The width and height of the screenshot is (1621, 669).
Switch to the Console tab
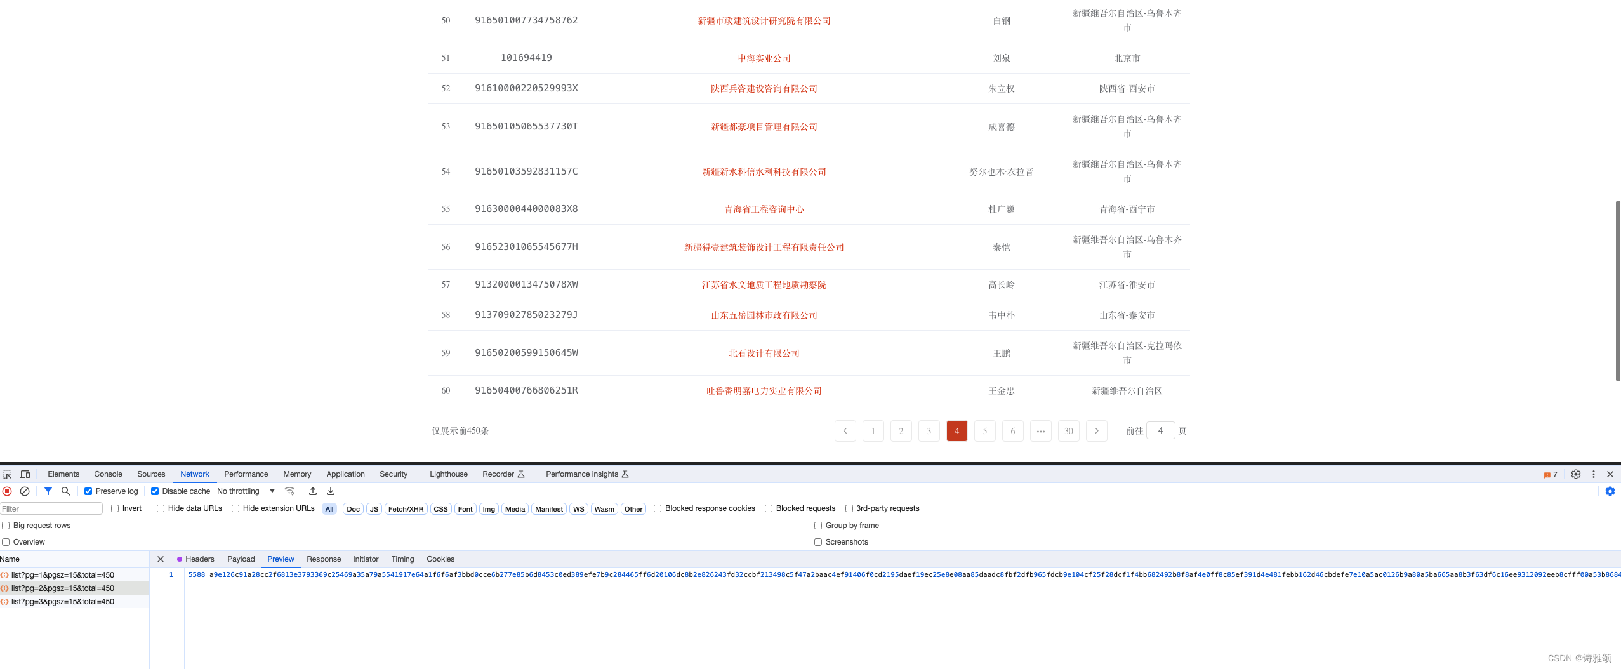click(108, 474)
